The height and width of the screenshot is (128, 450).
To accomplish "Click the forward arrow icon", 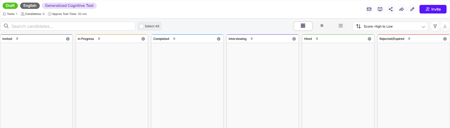I will click(x=401, y=9).
